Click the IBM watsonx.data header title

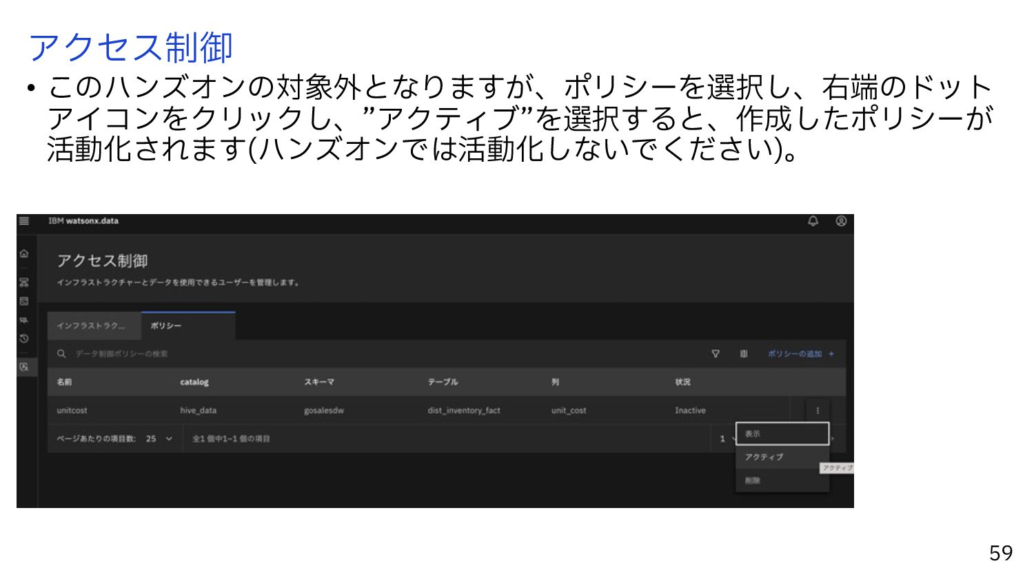tap(83, 221)
